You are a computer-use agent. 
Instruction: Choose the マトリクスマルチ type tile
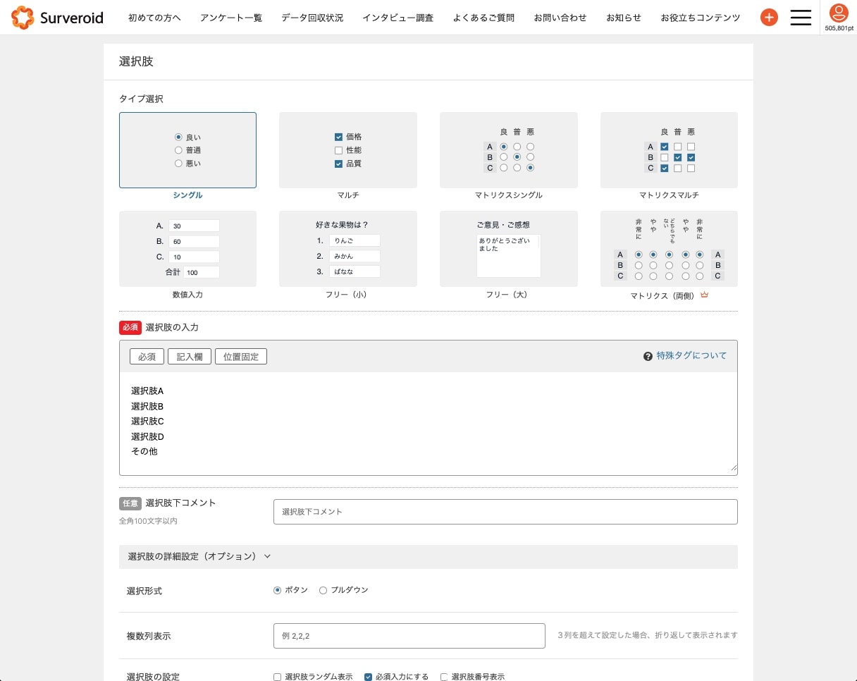(668, 150)
